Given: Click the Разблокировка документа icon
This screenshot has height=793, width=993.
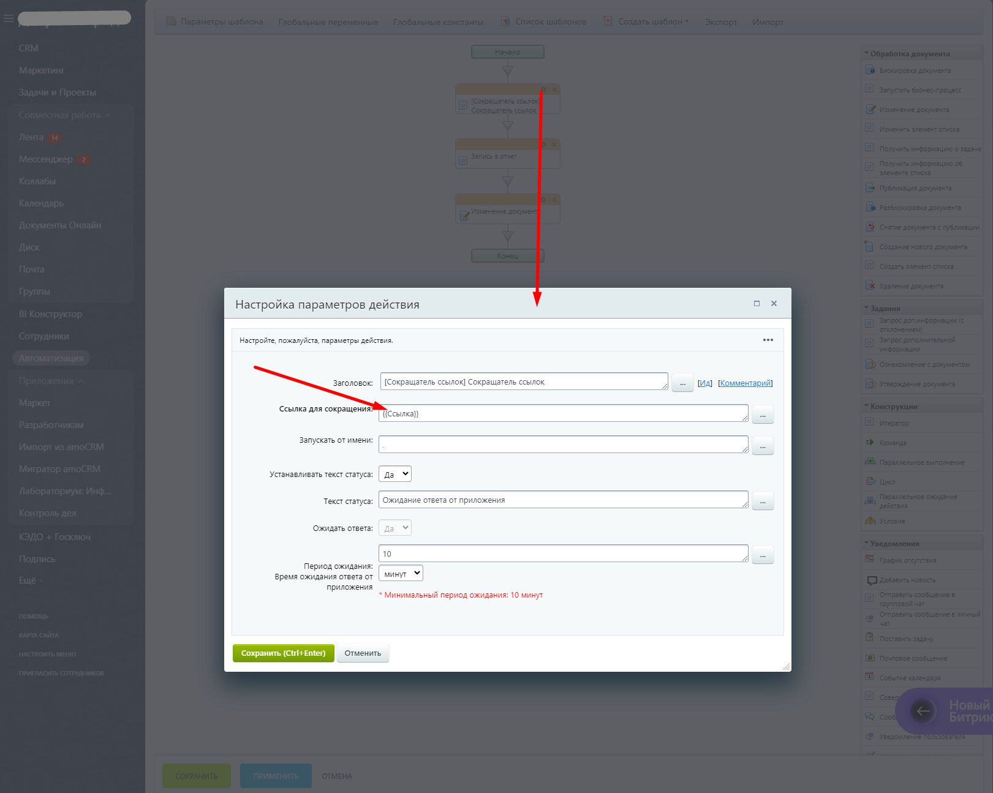Looking at the screenshot, I should click(x=870, y=207).
